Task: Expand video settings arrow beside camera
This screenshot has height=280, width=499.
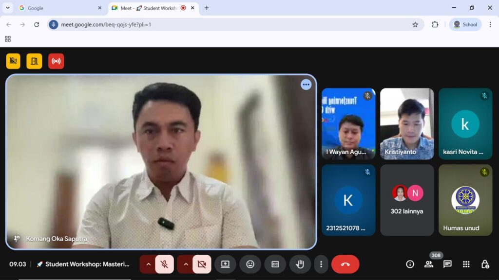Action: 186,264
